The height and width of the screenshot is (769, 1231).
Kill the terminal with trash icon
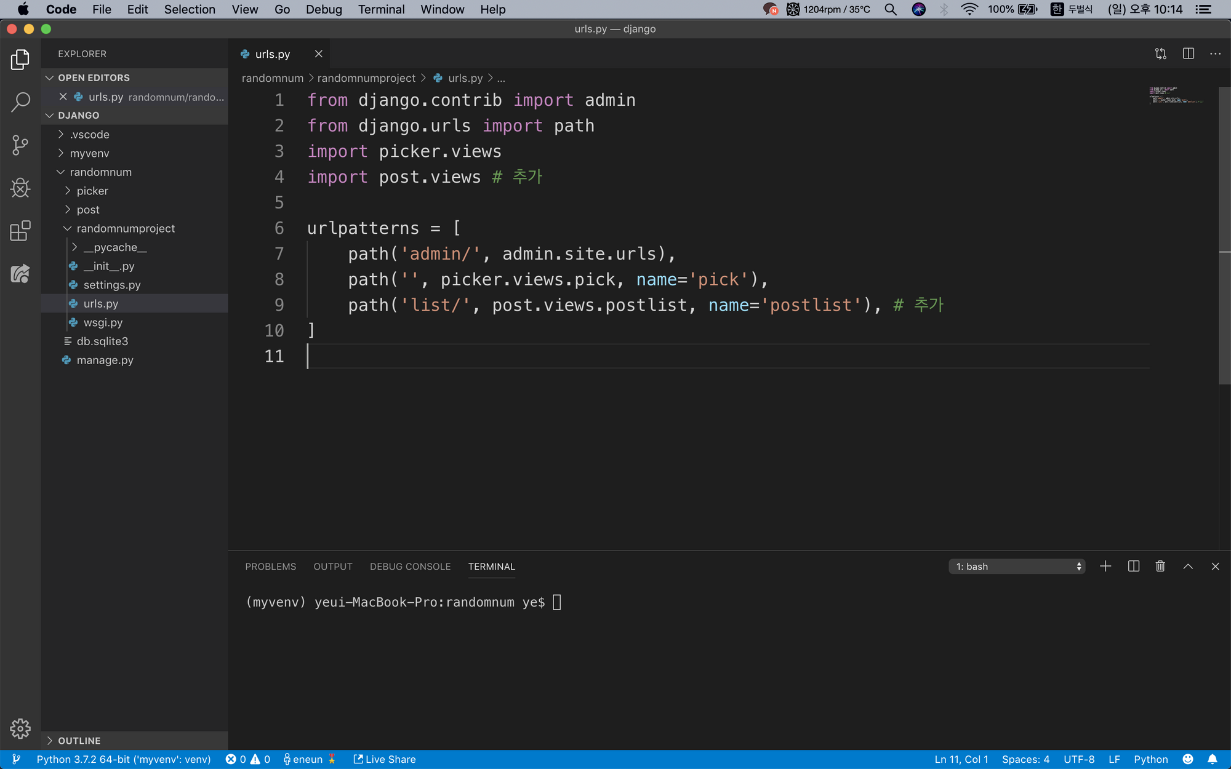click(x=1160, y=567)
